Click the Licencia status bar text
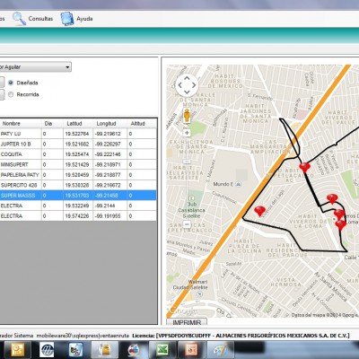Screen dimensions: 359x359 coord(241,336)
